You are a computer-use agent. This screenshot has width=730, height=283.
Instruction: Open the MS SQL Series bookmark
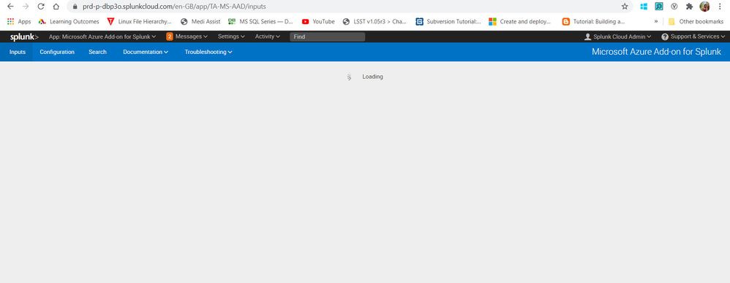260,21
